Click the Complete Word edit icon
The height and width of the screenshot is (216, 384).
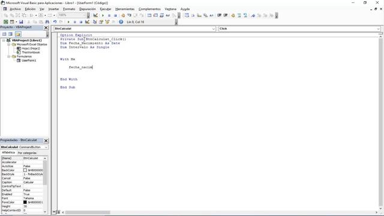[211, 16]
